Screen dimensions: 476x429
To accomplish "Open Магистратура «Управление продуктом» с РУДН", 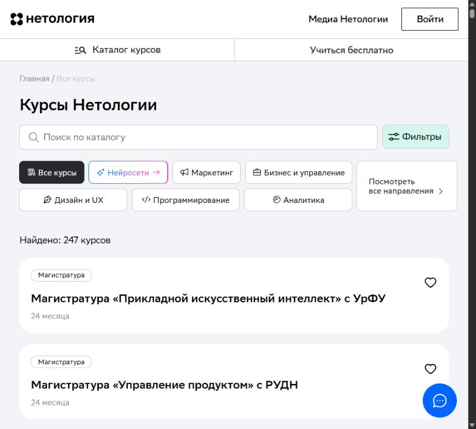I will 164,384.
